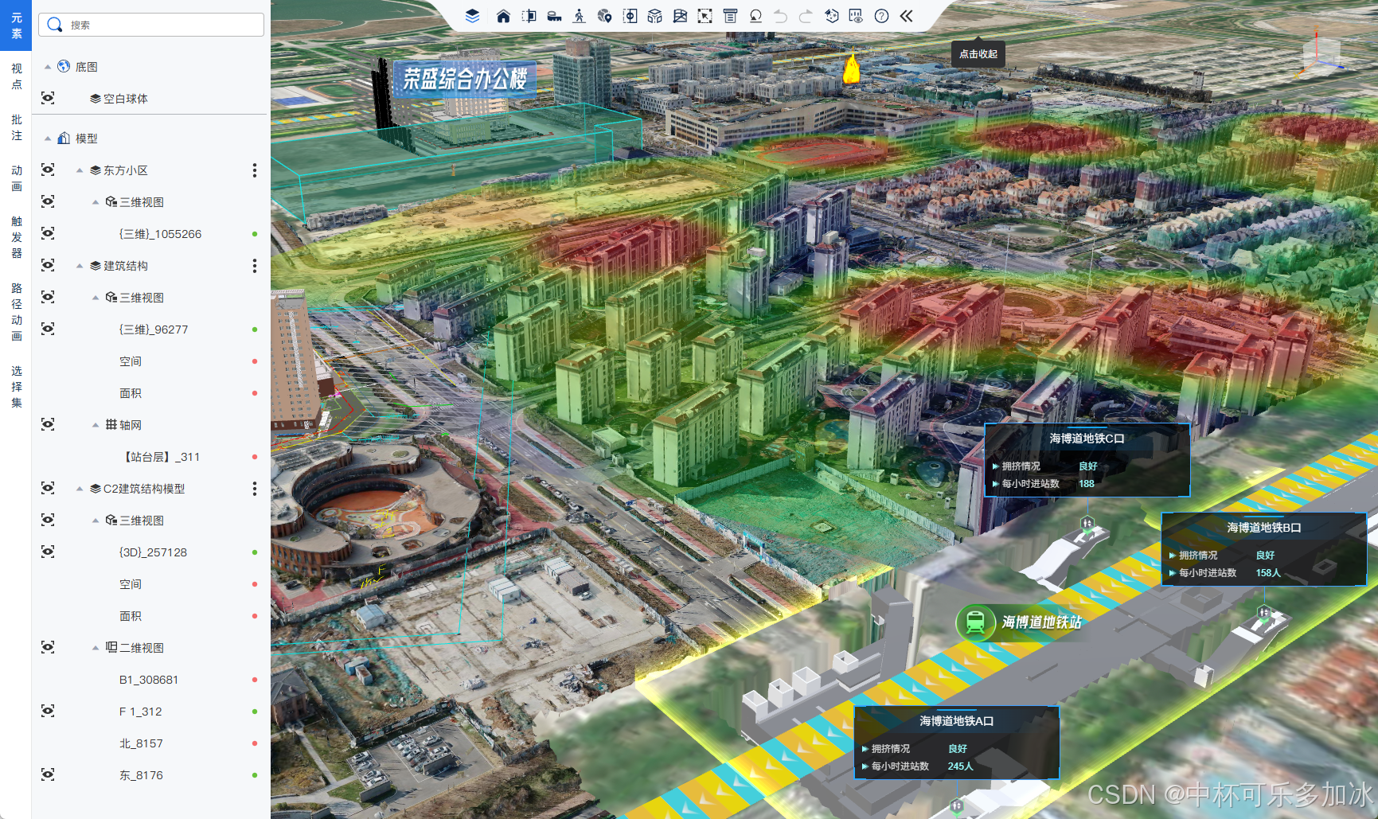
Task: Switch to the 视点 sidebar tab
Action: pos(16,76)
